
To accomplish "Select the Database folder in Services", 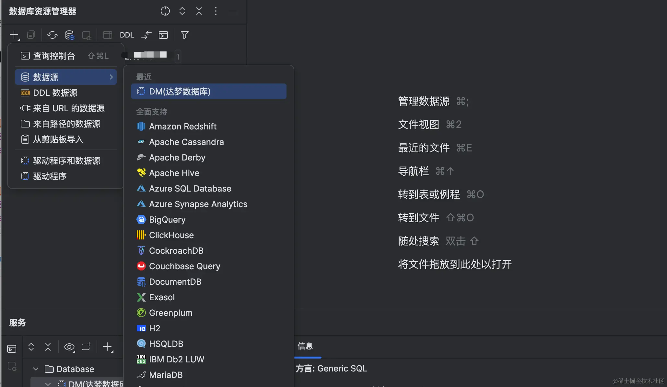I will click(x=69, y=369).
